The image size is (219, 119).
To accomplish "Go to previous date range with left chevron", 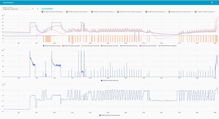I will tap(33, 9).
